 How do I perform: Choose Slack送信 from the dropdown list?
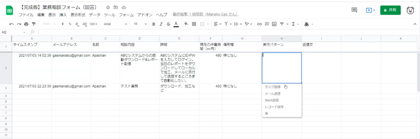pyautogui.click(x=281, y=100)
